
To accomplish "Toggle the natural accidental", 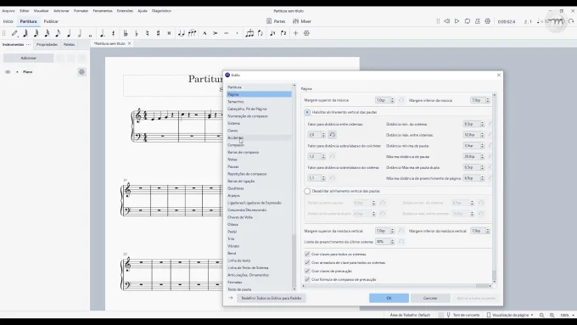I will click(147, 33).
